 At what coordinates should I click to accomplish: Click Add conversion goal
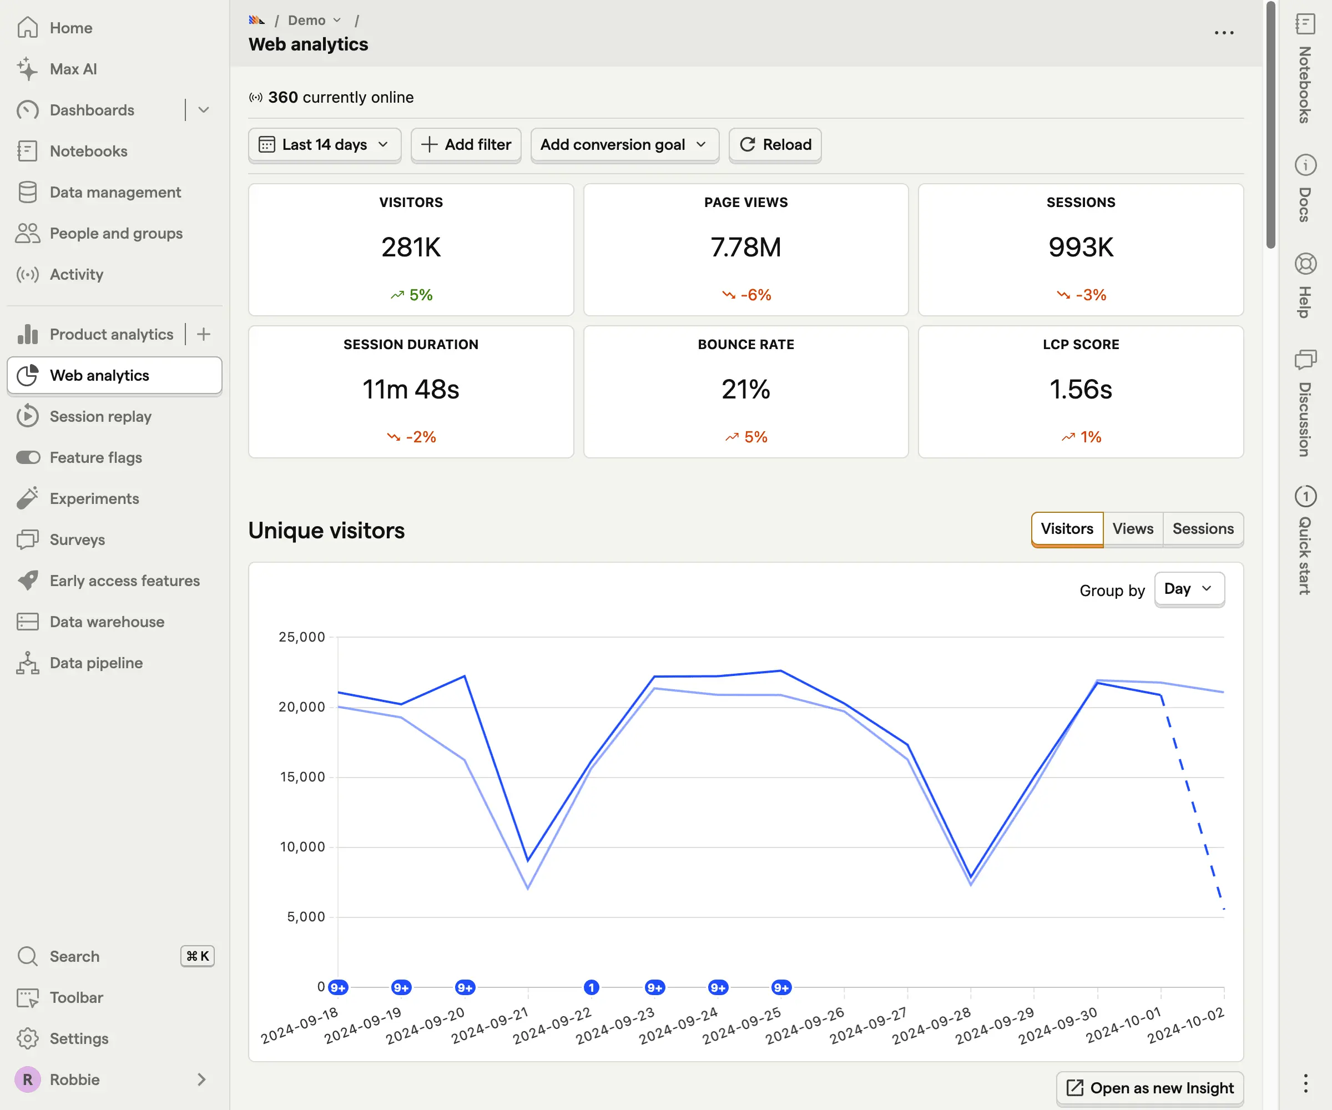[x=624, y=145]
